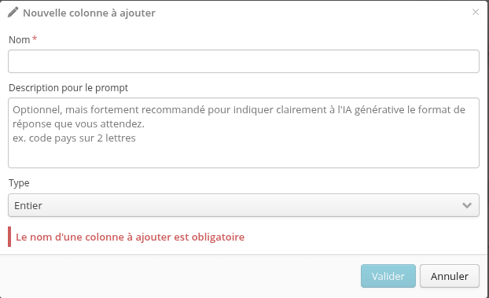Focus the Nom text field

[x=244, y=61]
